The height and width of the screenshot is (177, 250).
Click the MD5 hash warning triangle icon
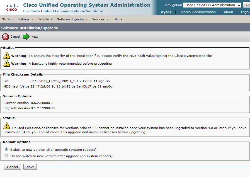[x=7, y=55]
